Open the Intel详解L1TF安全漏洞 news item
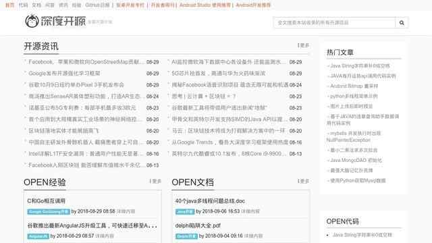This screenshot has height=243, width=432. click(86, 154)
